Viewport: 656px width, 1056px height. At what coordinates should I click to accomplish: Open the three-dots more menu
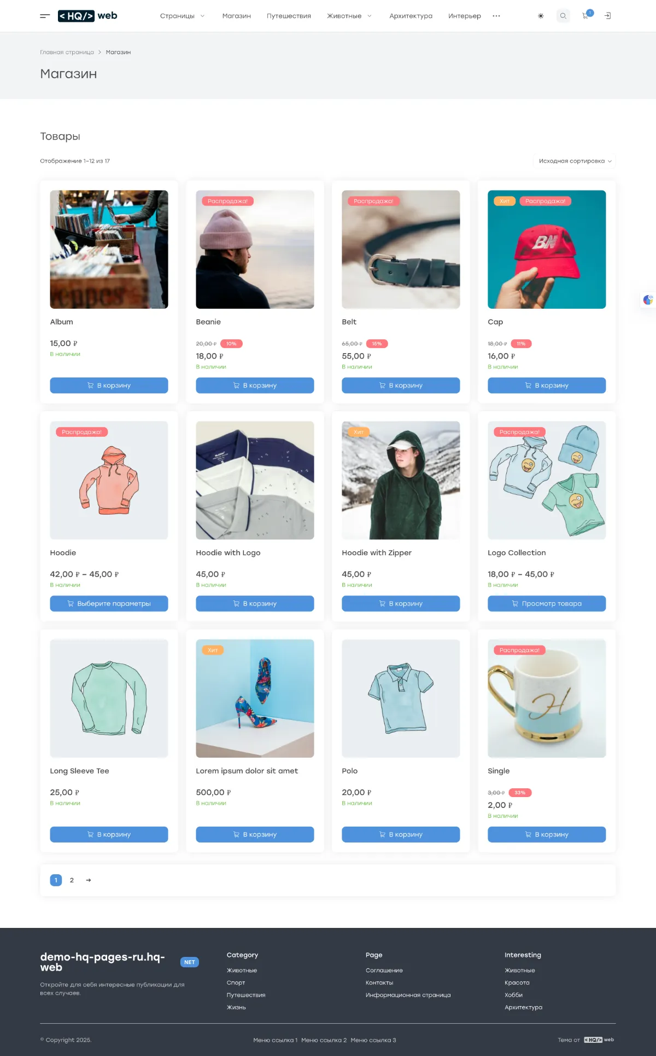496,16
